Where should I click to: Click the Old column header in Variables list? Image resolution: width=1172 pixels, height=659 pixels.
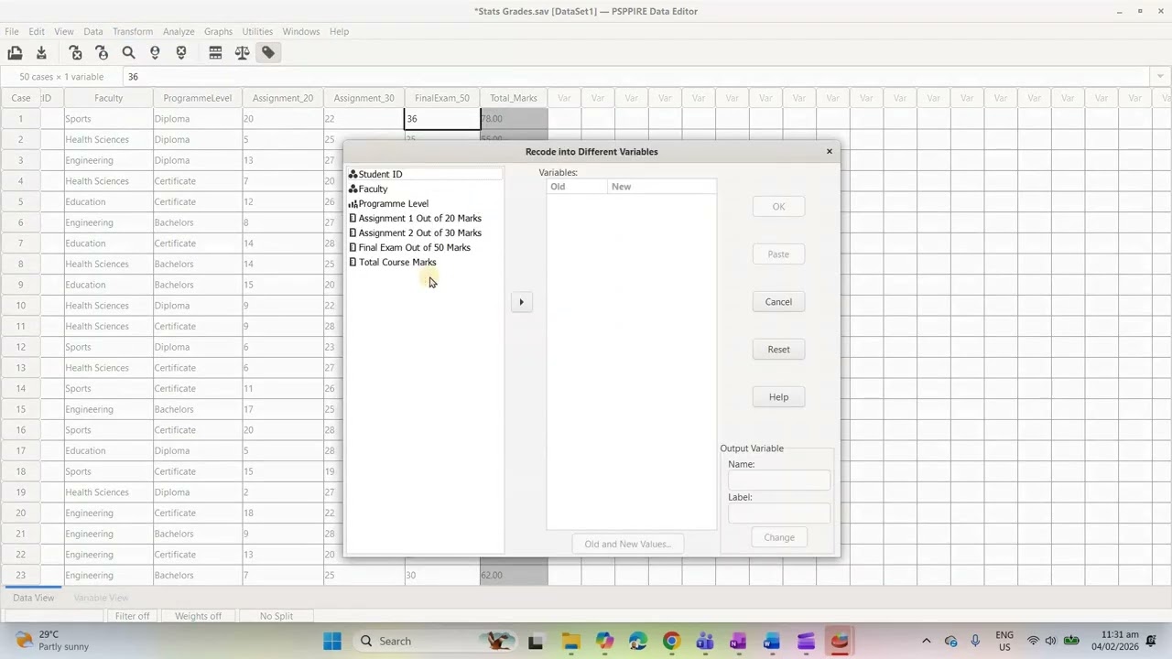(577, 187)
